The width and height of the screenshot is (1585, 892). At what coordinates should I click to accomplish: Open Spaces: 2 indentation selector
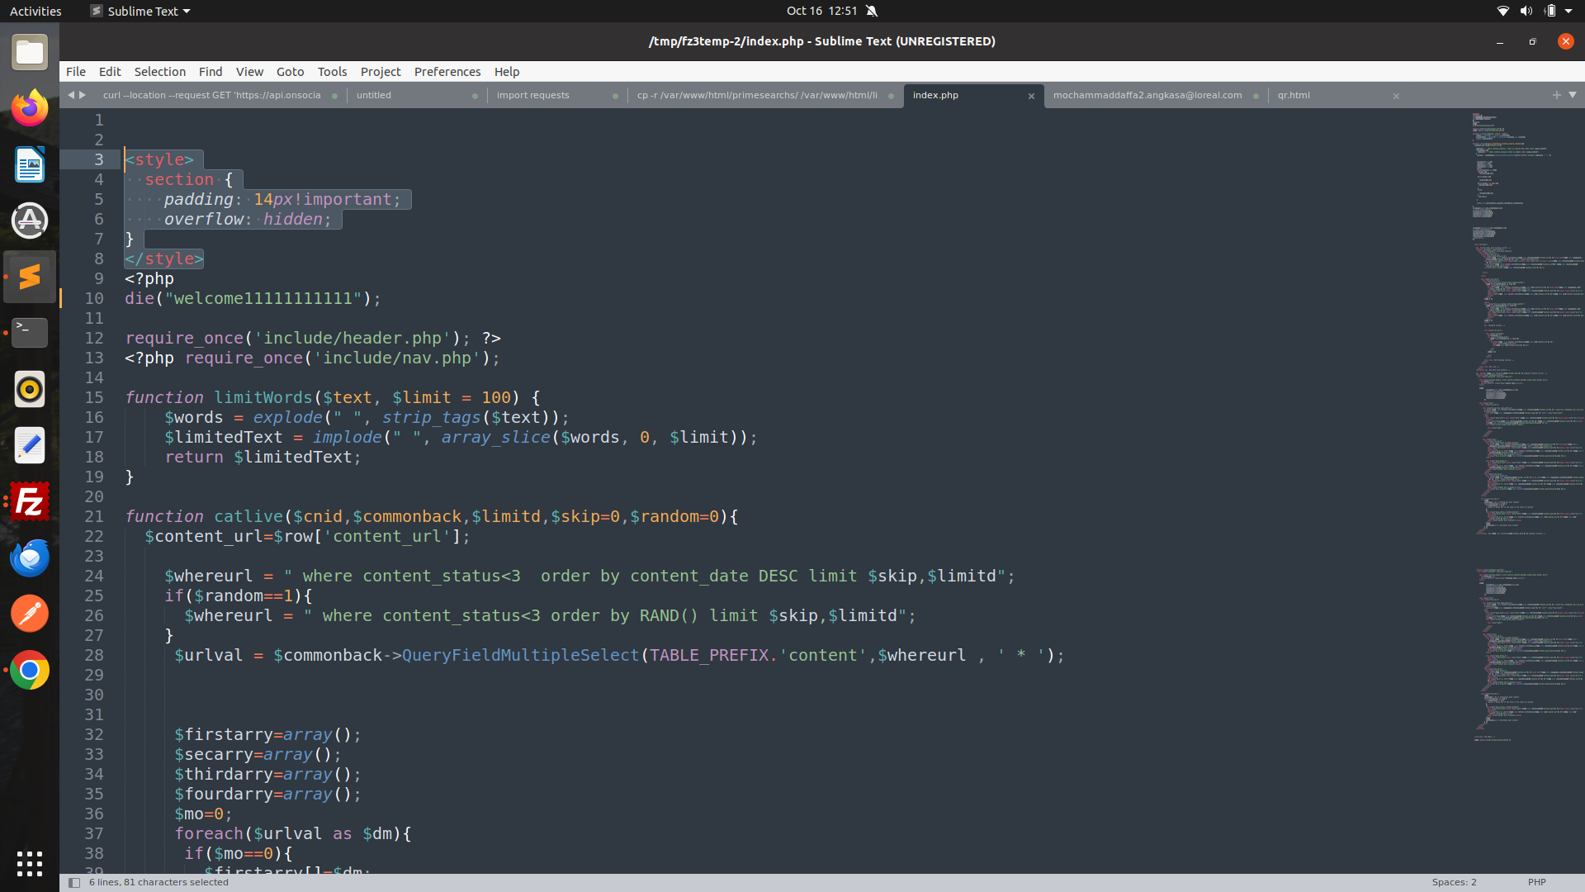1454,882
